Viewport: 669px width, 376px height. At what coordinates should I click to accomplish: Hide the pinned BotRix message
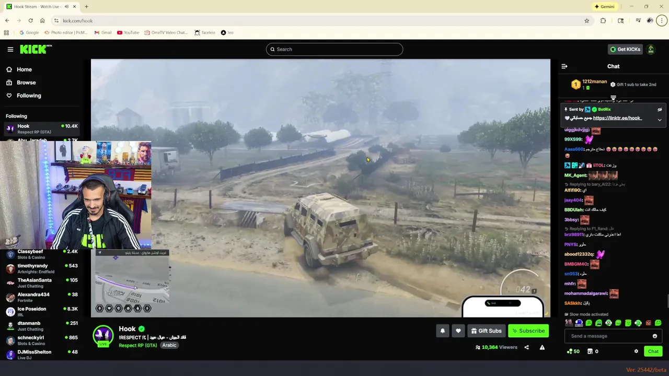(660, 110)
